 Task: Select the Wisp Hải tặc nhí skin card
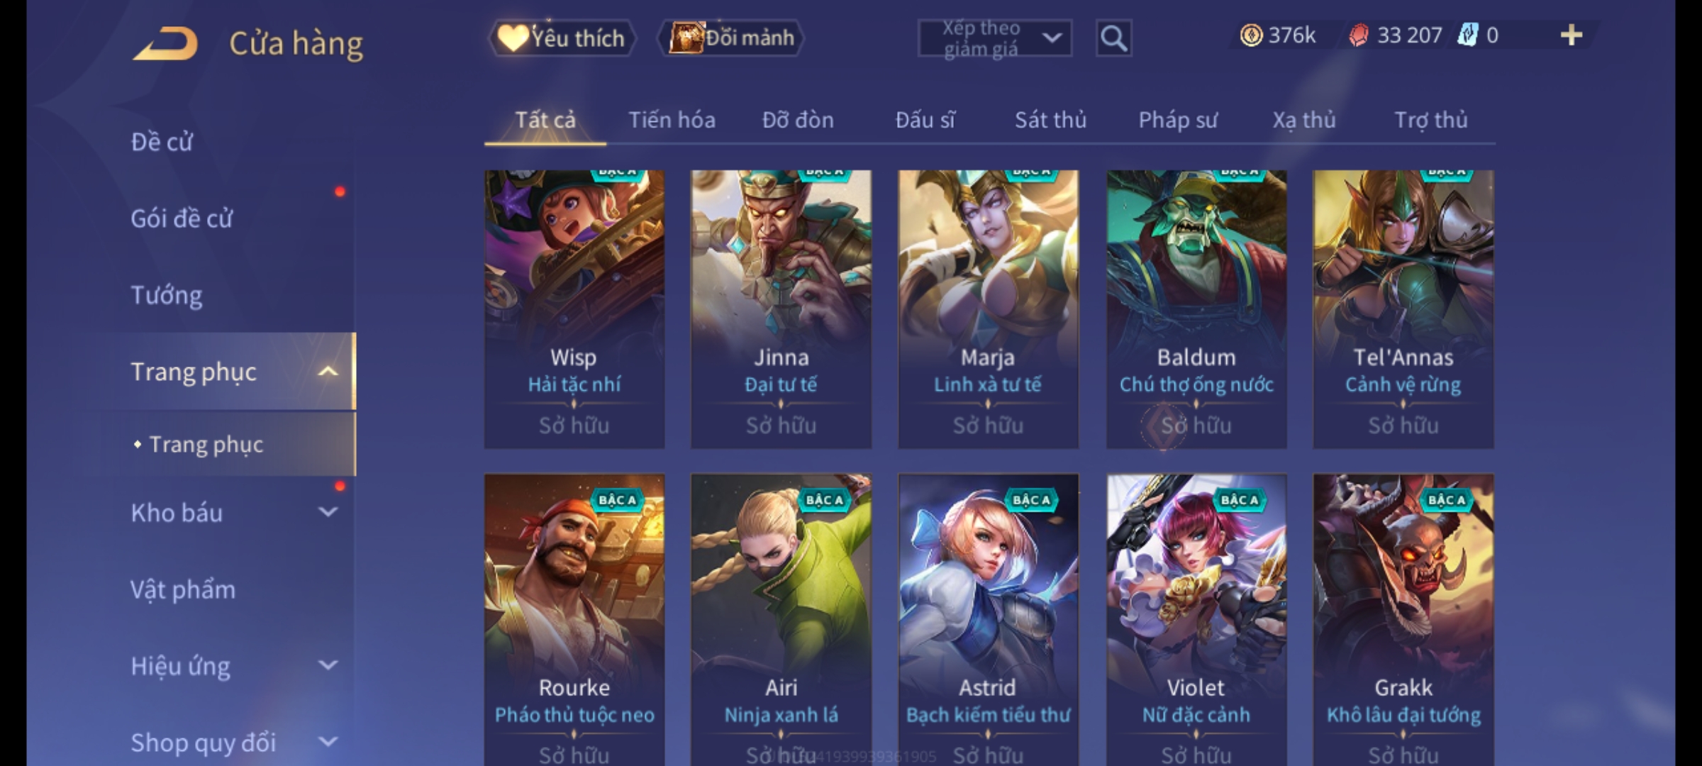click(x=574, y=309)
